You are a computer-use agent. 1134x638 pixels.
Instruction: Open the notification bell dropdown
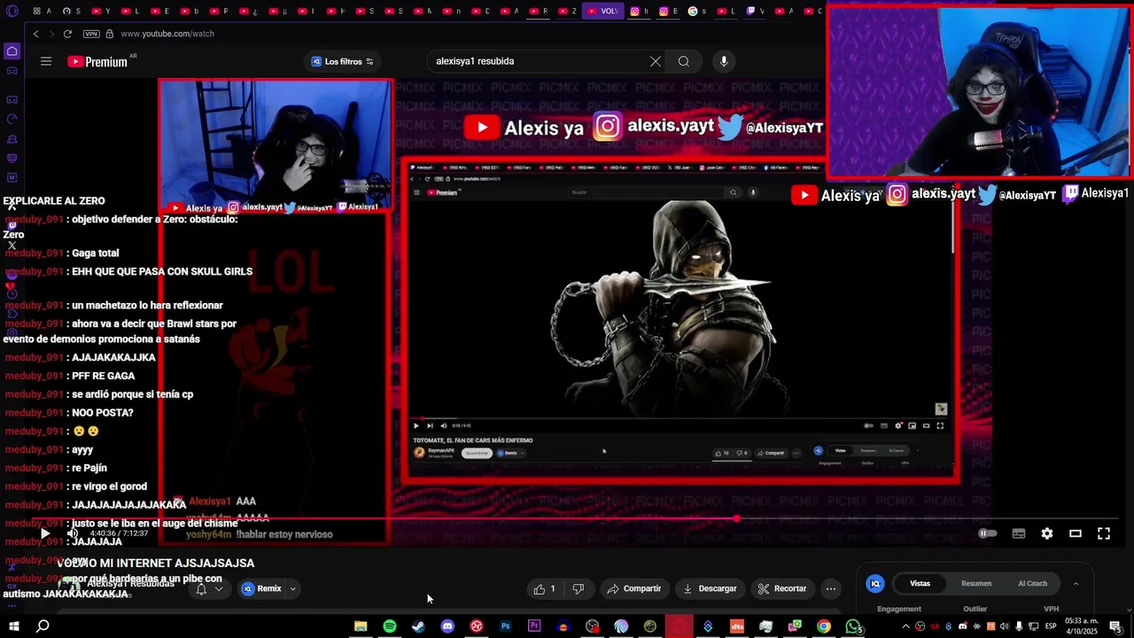(x=209, y=588)
